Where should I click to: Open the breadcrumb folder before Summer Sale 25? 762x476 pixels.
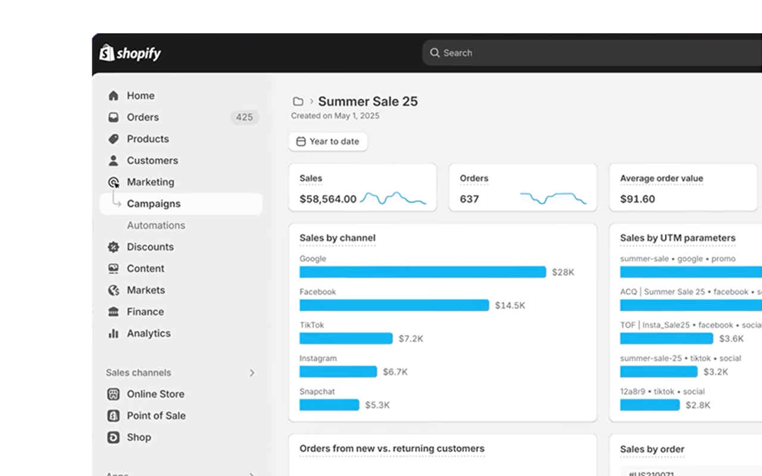(298, 101)
